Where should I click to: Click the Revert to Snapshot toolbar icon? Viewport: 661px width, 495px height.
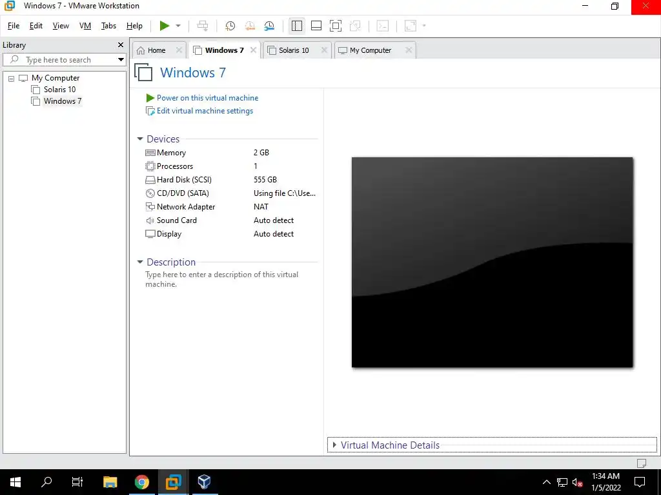coord(250,26)
